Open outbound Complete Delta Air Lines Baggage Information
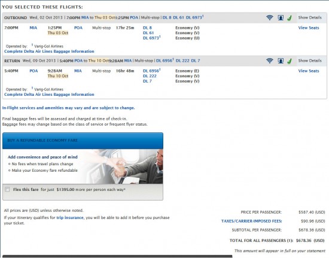This screenshot has width=329, height=258. (49, 51)
